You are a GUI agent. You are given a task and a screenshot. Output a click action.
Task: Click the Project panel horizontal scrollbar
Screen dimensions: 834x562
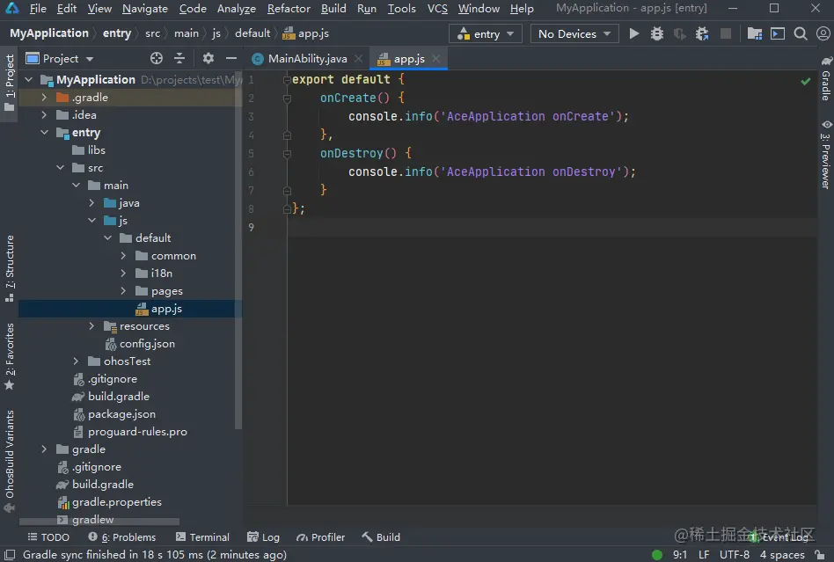tap(99, 521)
